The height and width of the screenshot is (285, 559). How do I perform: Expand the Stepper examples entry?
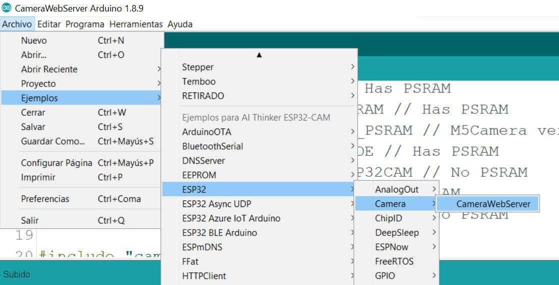click(197, 67)
